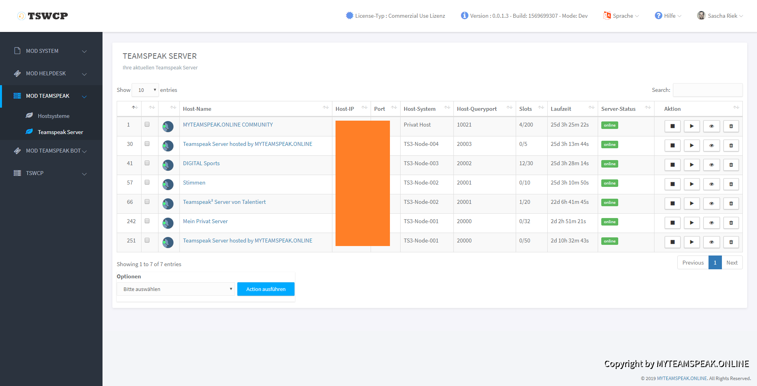Click the trash icon for server ID 30
Viewport: 757px width, 386px height.
[731, 145]
